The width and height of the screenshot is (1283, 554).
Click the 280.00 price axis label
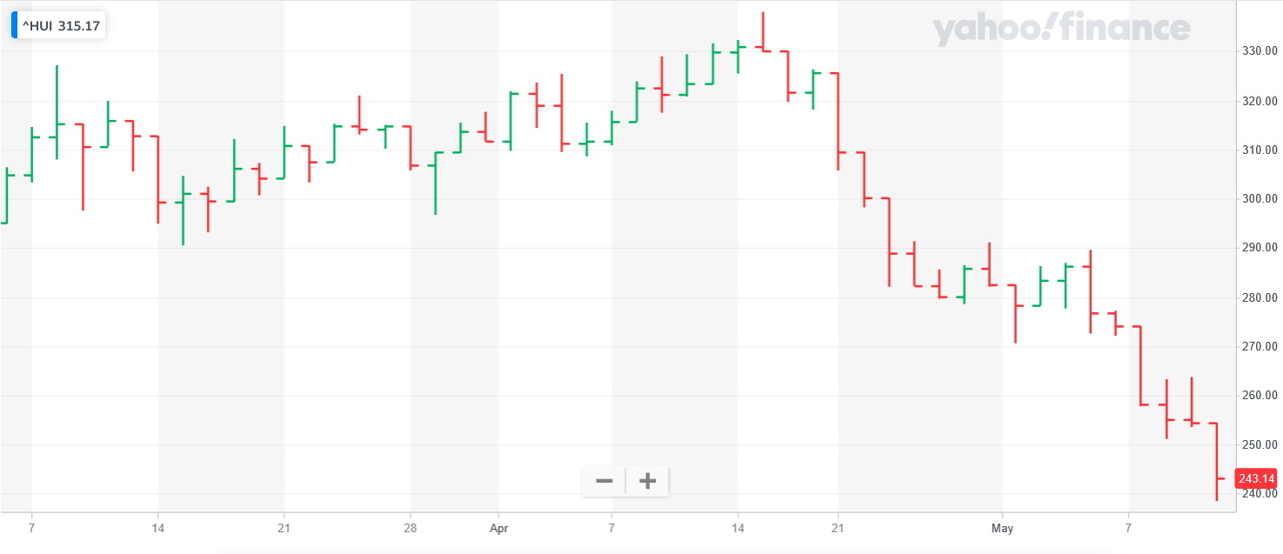pyautogui.click(x=1258, y=297)
